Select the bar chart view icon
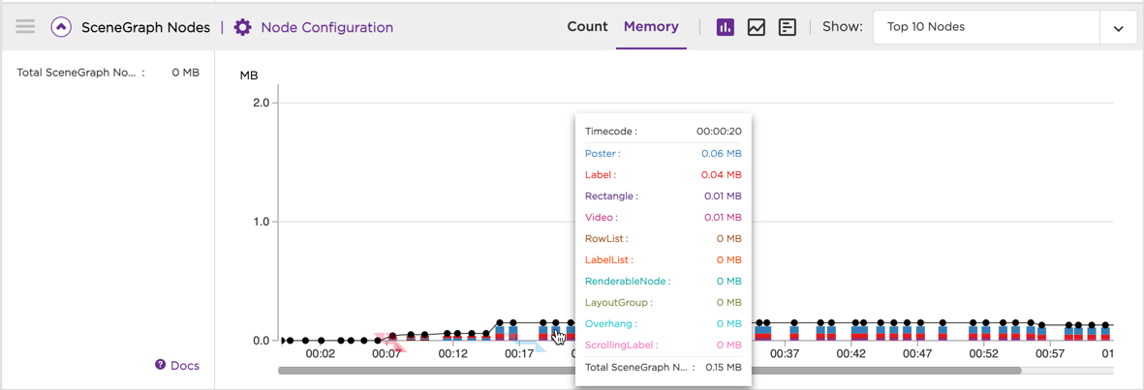Image resolution: width=1144 pixels, height=390 pixels. [x=726, y=28]
